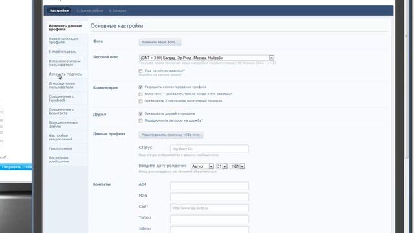Click the Введите дату рождения label

(x=162, y=166)
